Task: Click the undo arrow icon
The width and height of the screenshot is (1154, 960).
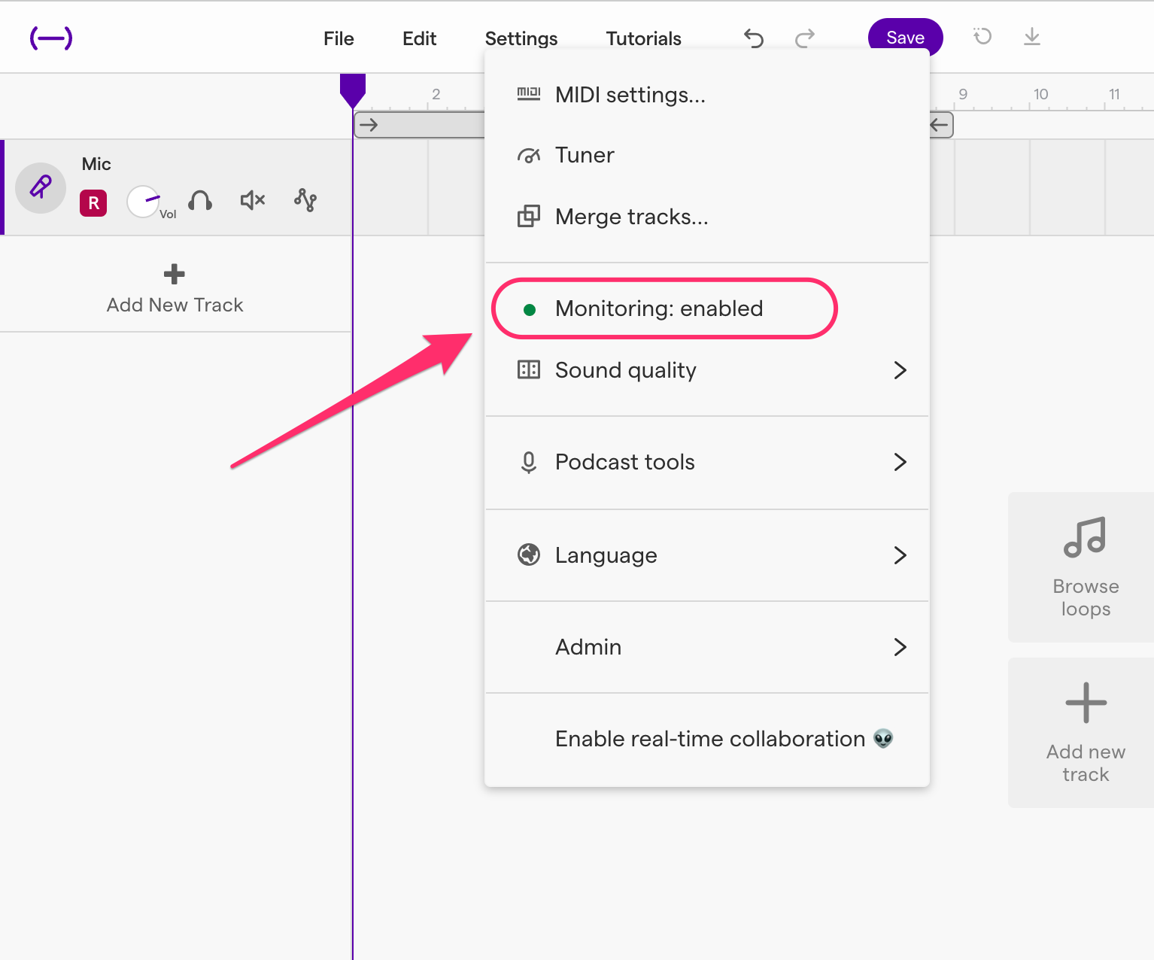Action: coord(753,38)
